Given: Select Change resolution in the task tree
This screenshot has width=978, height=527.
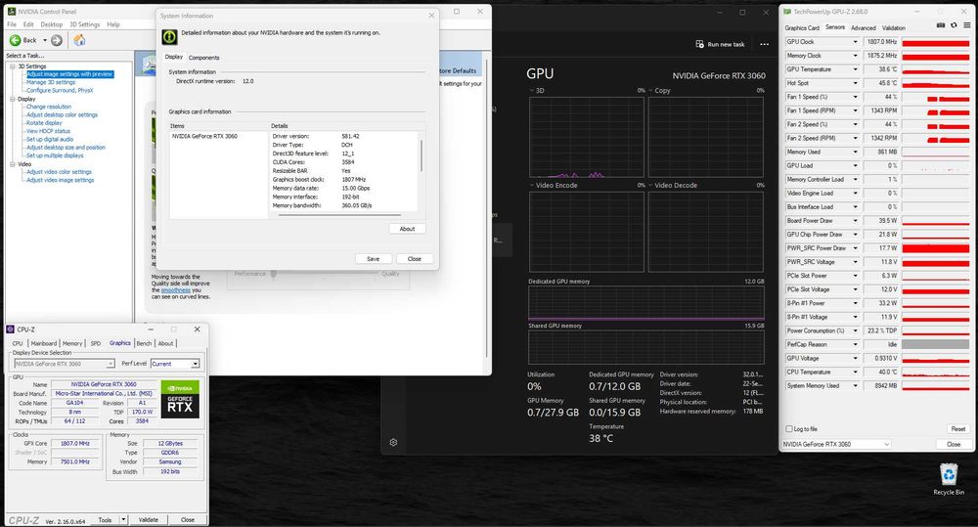Looking at the screenshot, I should (49, 107).
